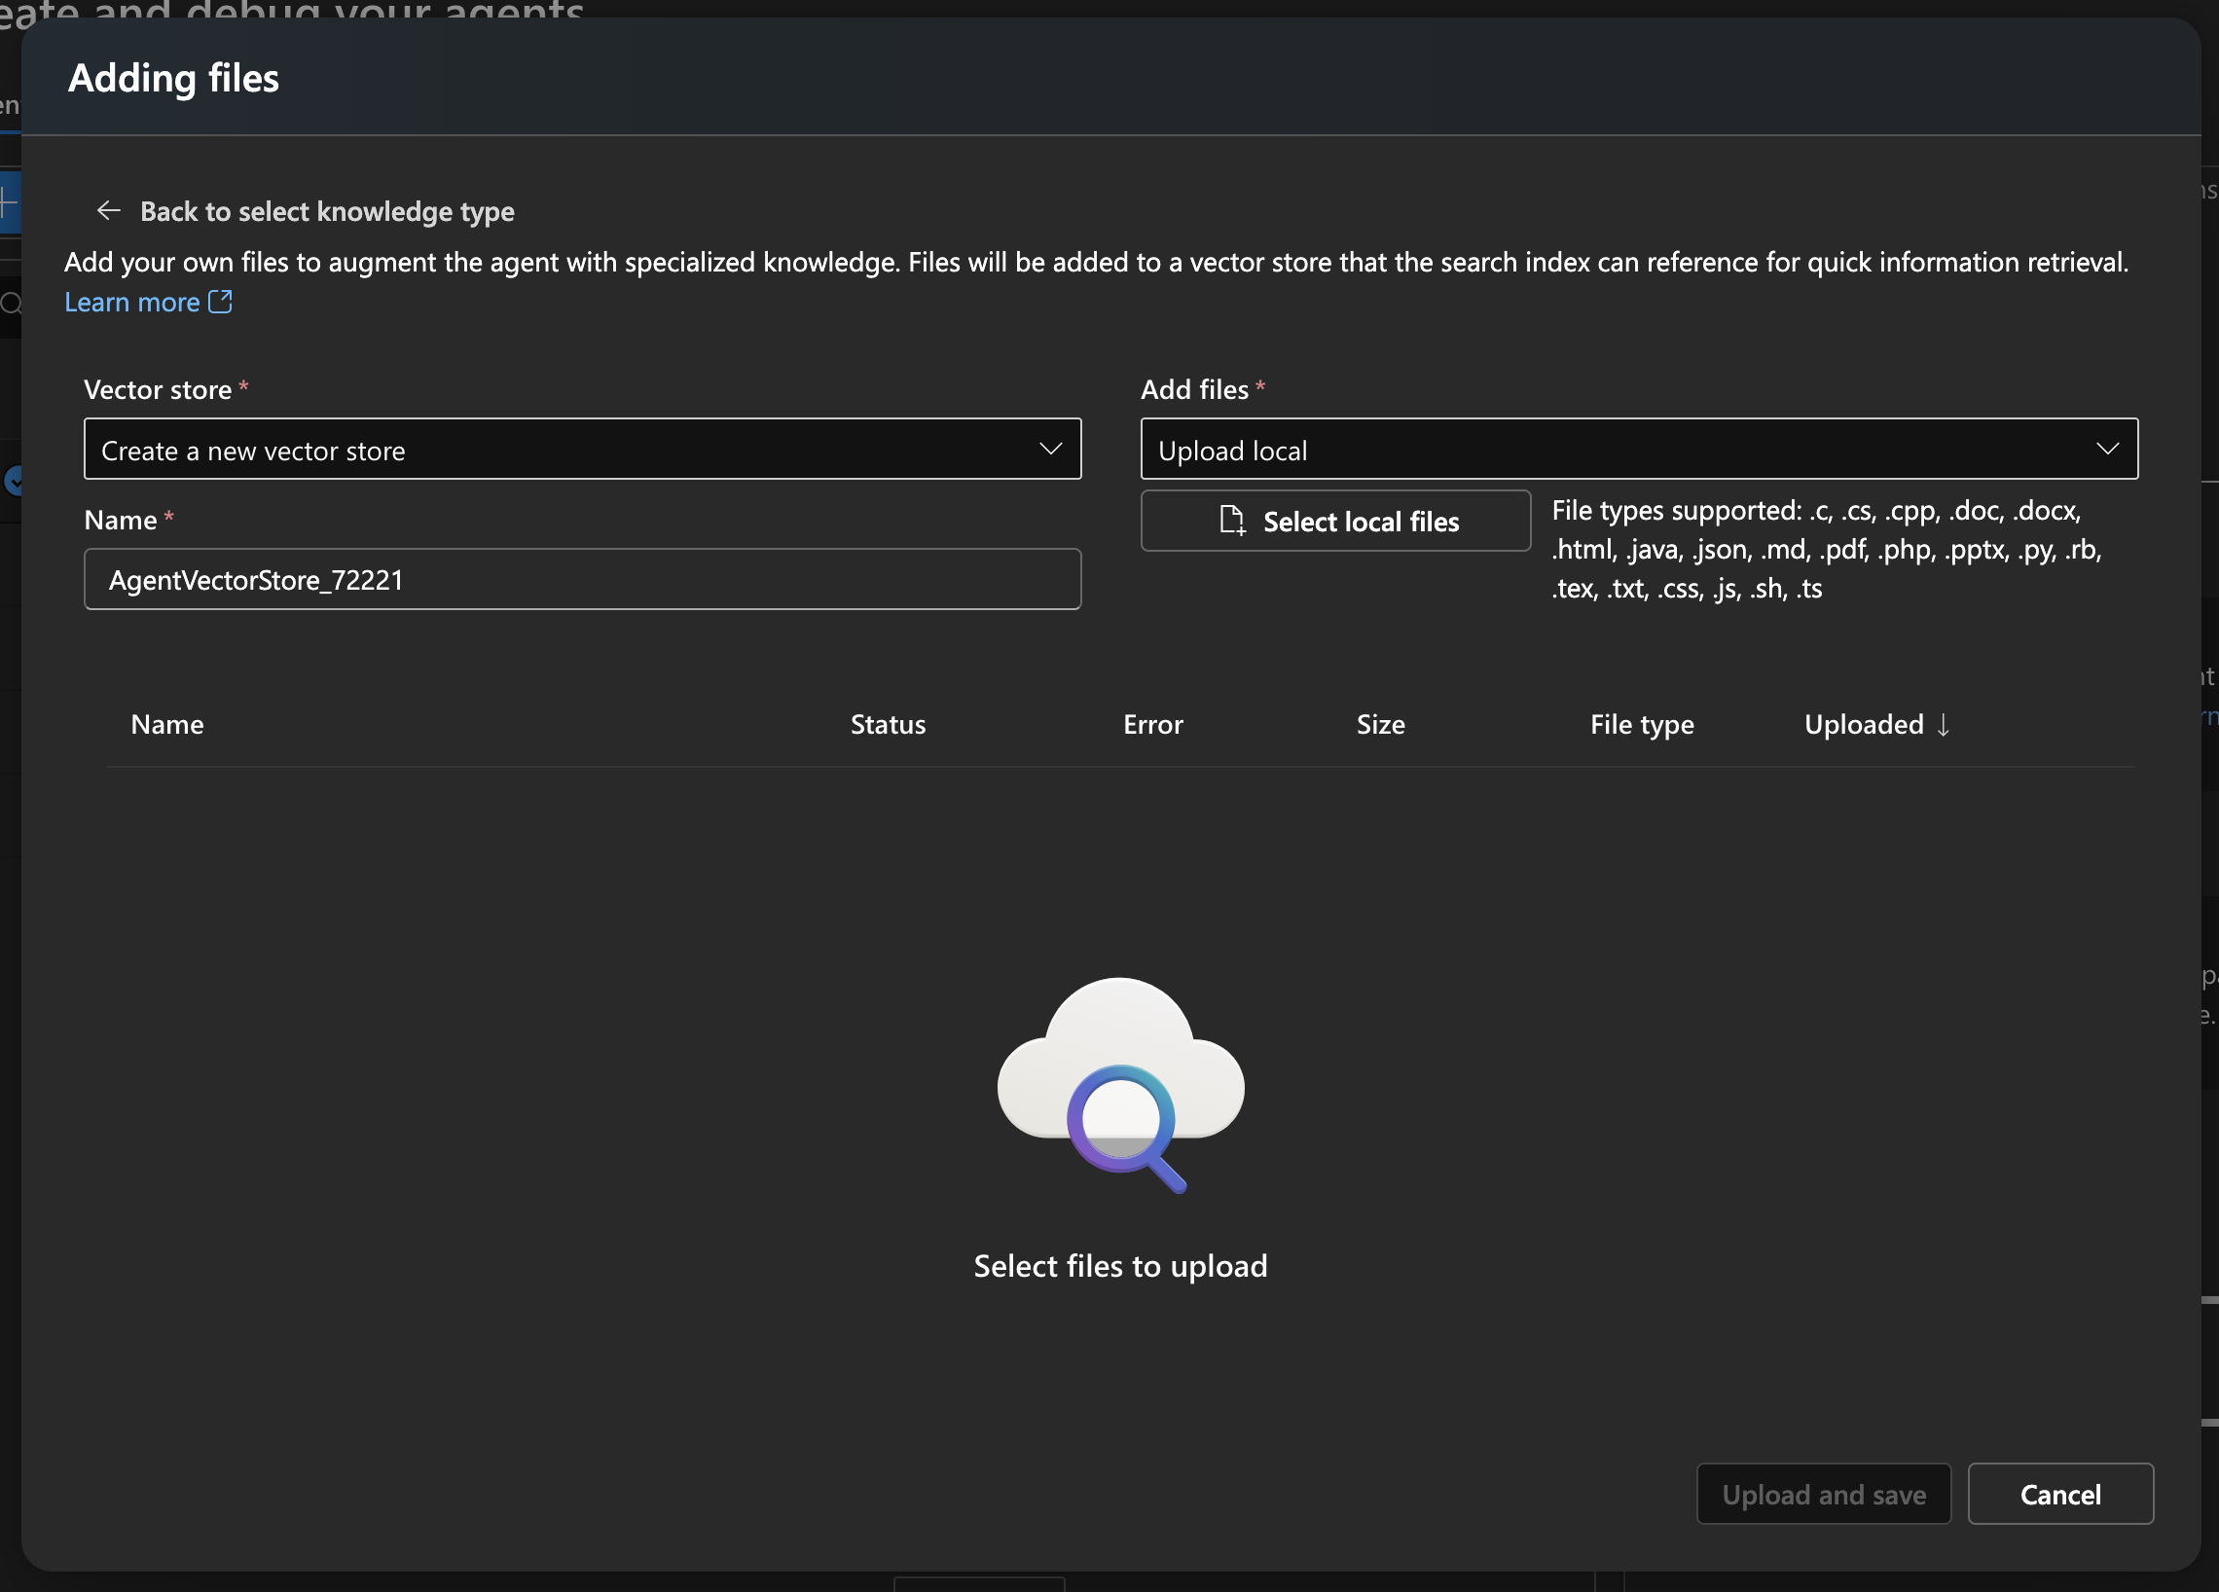2219x1592 pixels.
Task: Click the Learn more external link icon
Action: (x=220, y=302)
